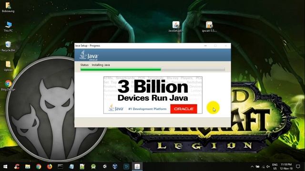Viewport: 305px width, 171px height.
Task: Open the Blog Design Chrome shortcut
Action: [8, 85]
